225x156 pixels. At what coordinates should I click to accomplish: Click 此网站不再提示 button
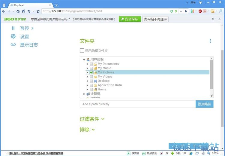155,19
